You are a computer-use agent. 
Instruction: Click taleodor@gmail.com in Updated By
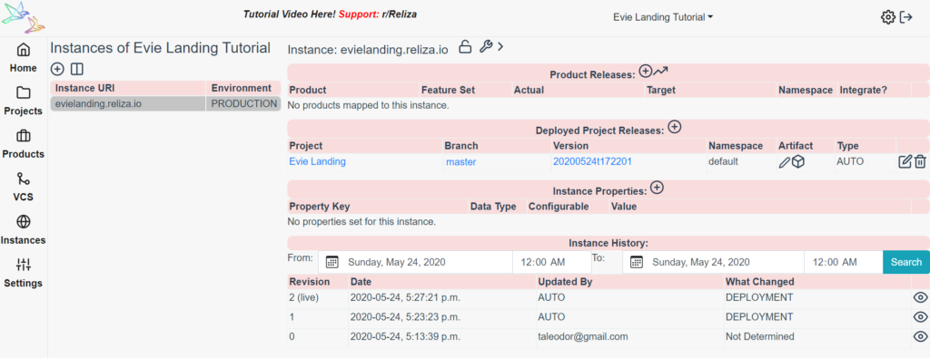[x=582, y=336]
